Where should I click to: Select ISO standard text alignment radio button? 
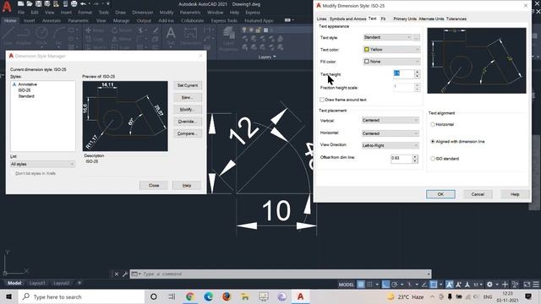[x=433, y=159]
